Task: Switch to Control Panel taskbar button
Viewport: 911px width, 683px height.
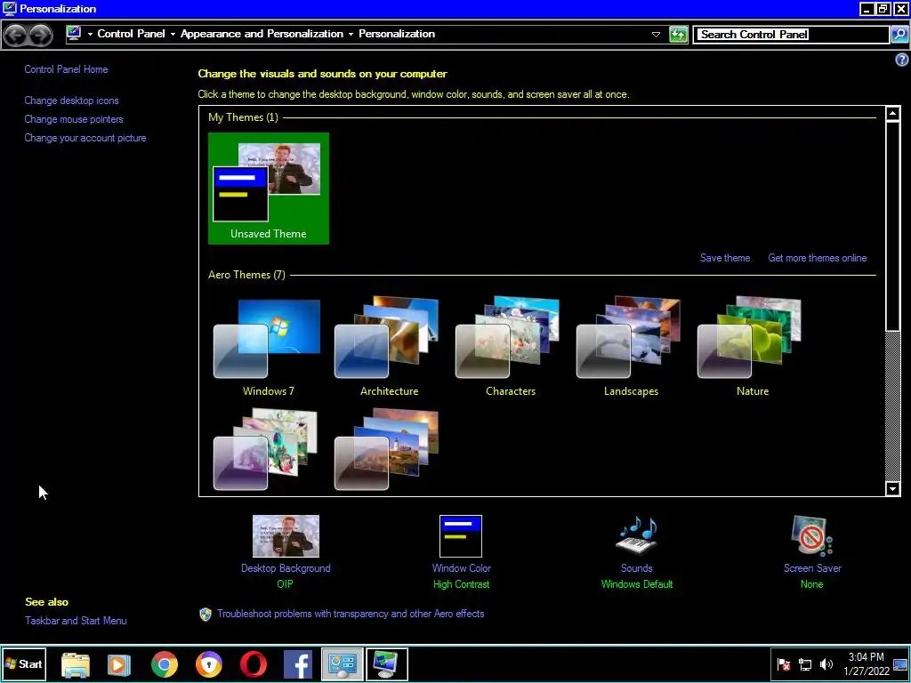Action: click(343, 664)
